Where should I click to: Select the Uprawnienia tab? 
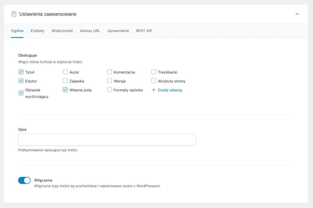click(x=118, y=31)
